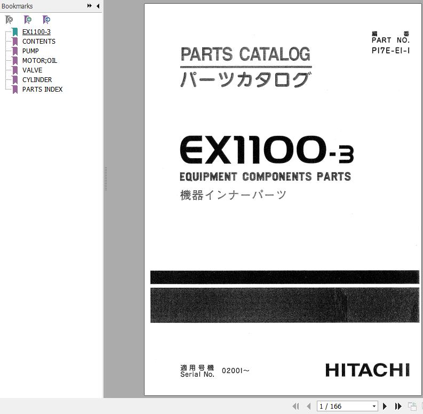Screen dimensions: 423x414
Task: Go to the previous page
Action: [x=309, y=406]
